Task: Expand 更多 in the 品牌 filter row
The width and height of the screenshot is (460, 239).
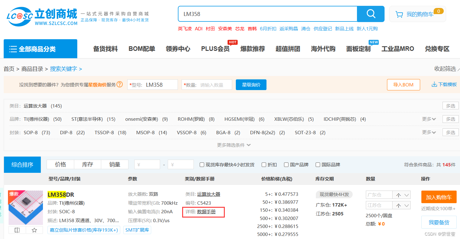Action: click(429, 119)
